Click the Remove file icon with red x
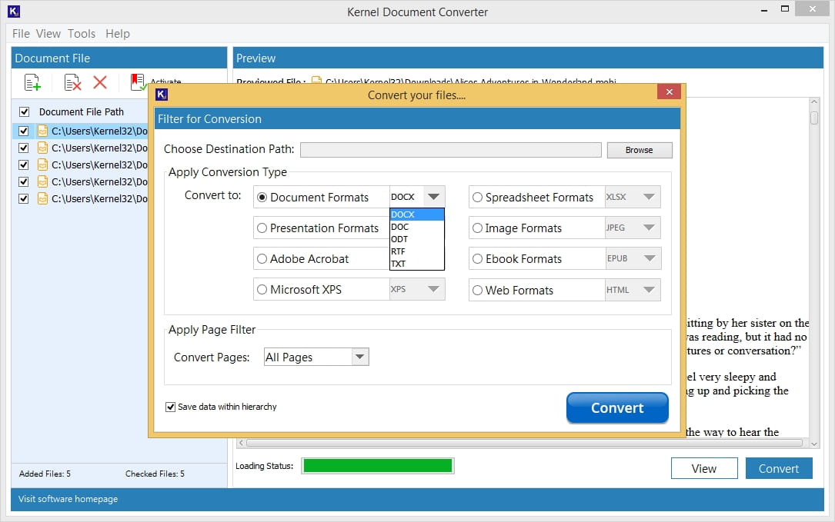The width and height of the screenshot is (835, 522). (72, 82)
